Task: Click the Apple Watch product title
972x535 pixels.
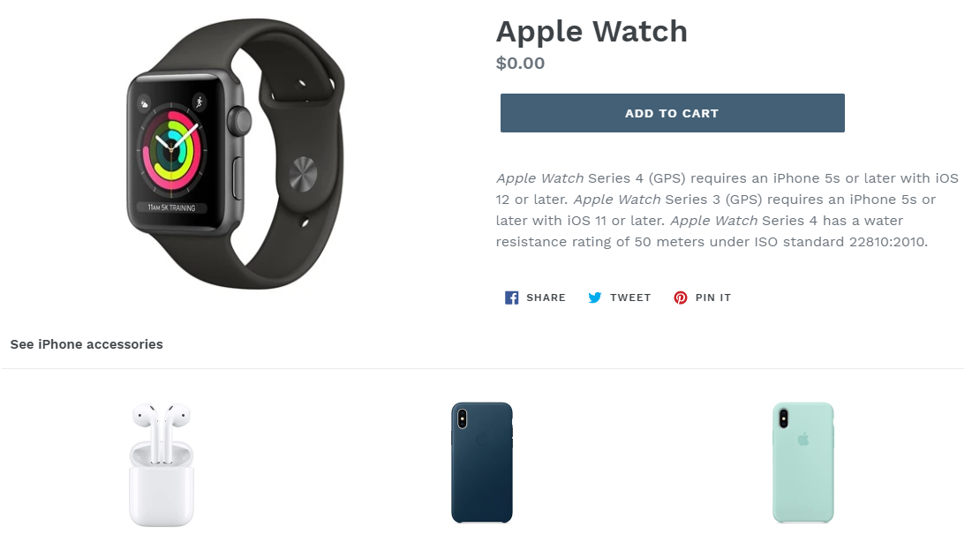Action: 592,32
